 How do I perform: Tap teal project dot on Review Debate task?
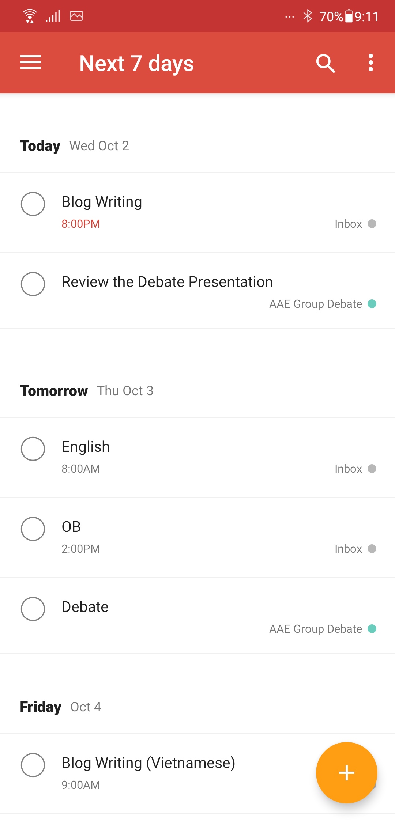372,304
